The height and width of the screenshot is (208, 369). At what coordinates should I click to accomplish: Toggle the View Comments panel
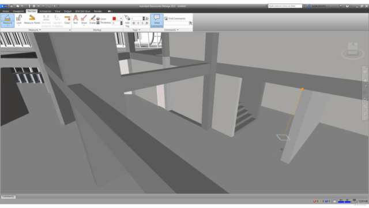click(x=157, y=21)
